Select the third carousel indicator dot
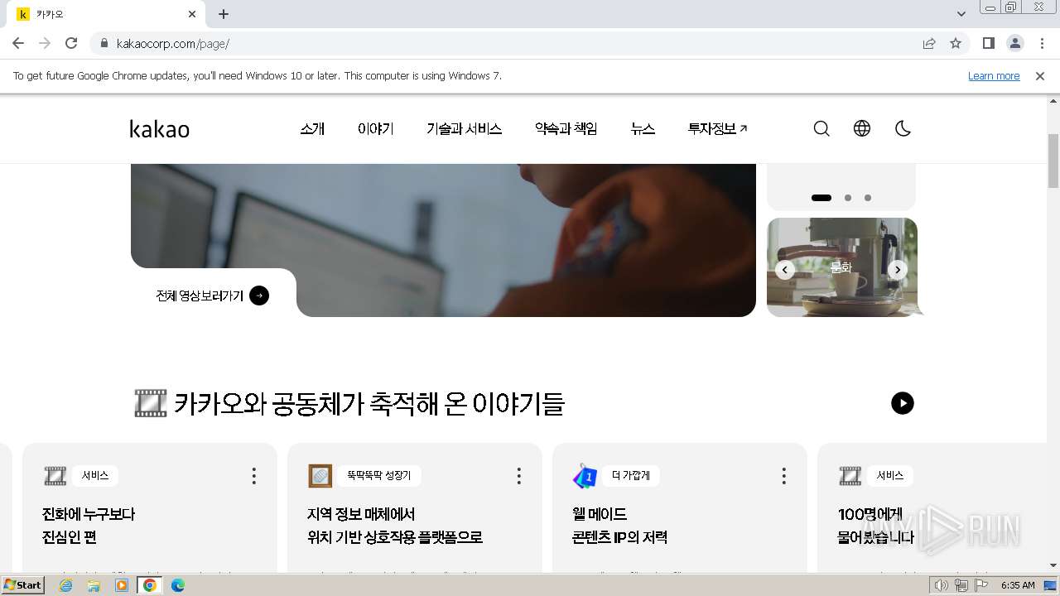1060x596 pixels. coord(868,198)
